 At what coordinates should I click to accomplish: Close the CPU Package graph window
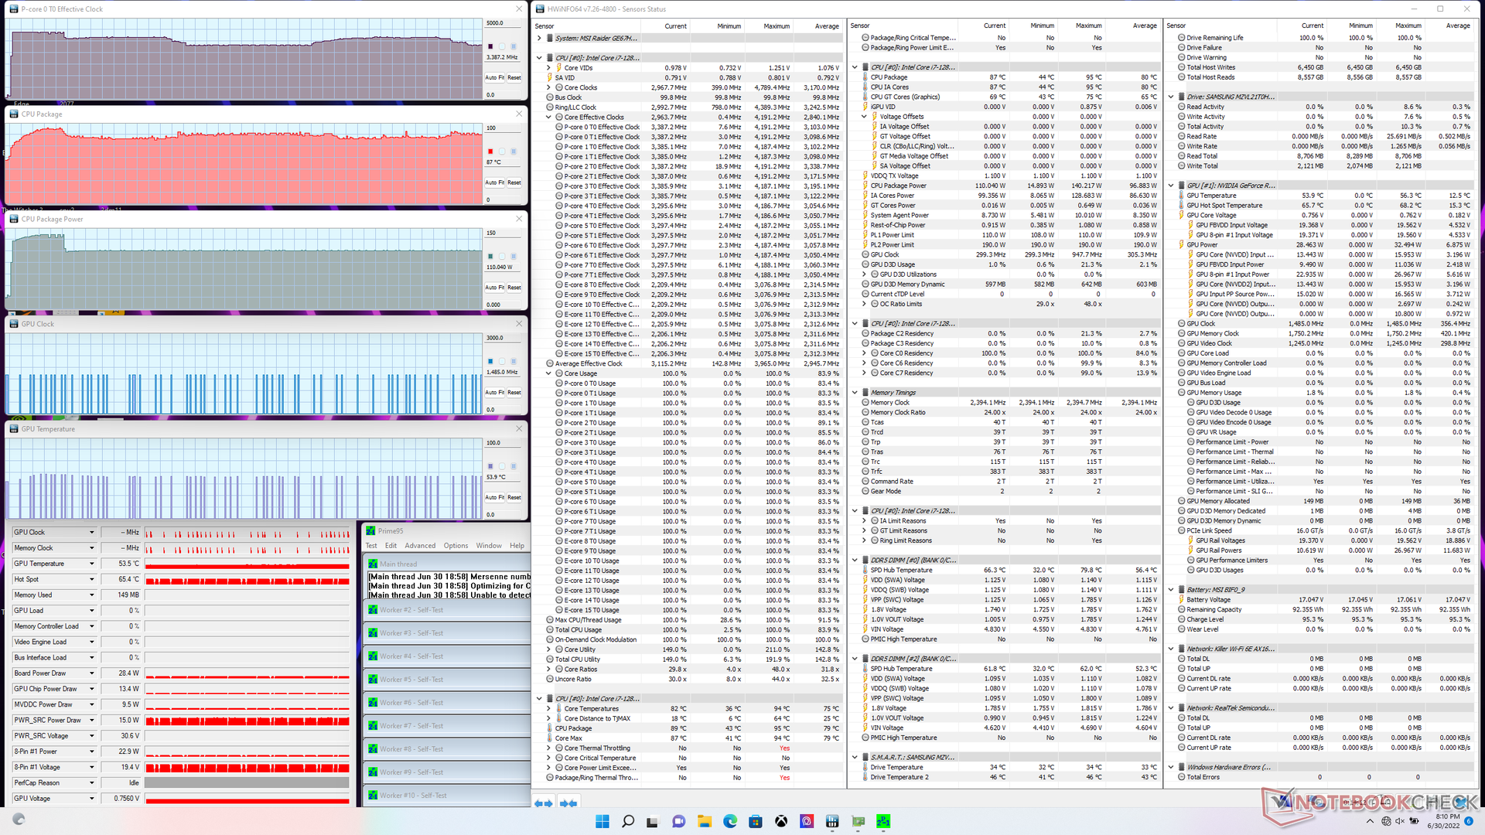pyautogui.click(x=519, y=114)
